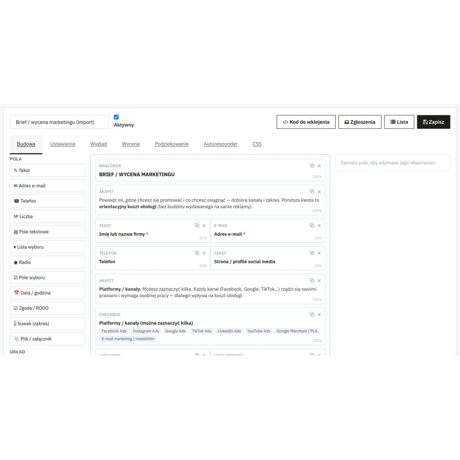Select the 'YouTube Ads' option tag
460x460 pixels.
(x=259, y=331)
